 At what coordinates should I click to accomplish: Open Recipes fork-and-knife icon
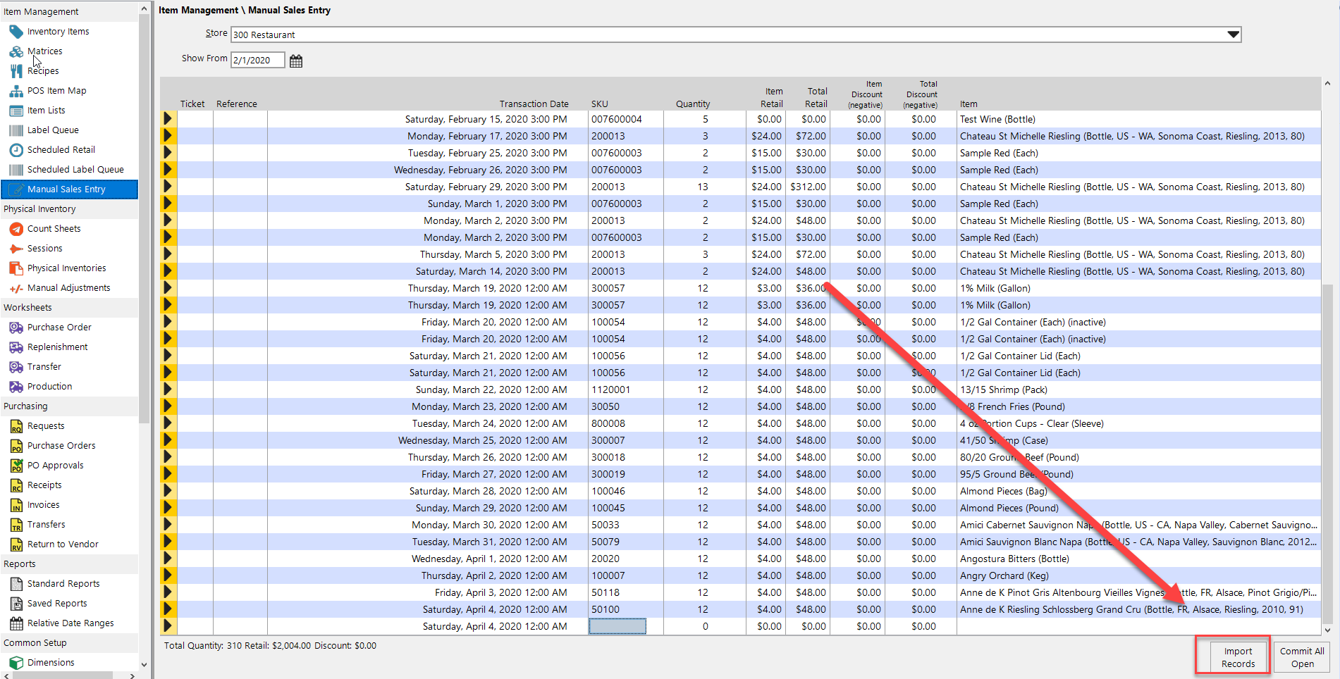tap(16, 71)
